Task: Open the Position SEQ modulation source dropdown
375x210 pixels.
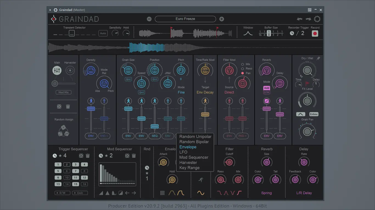Action: 155,136
